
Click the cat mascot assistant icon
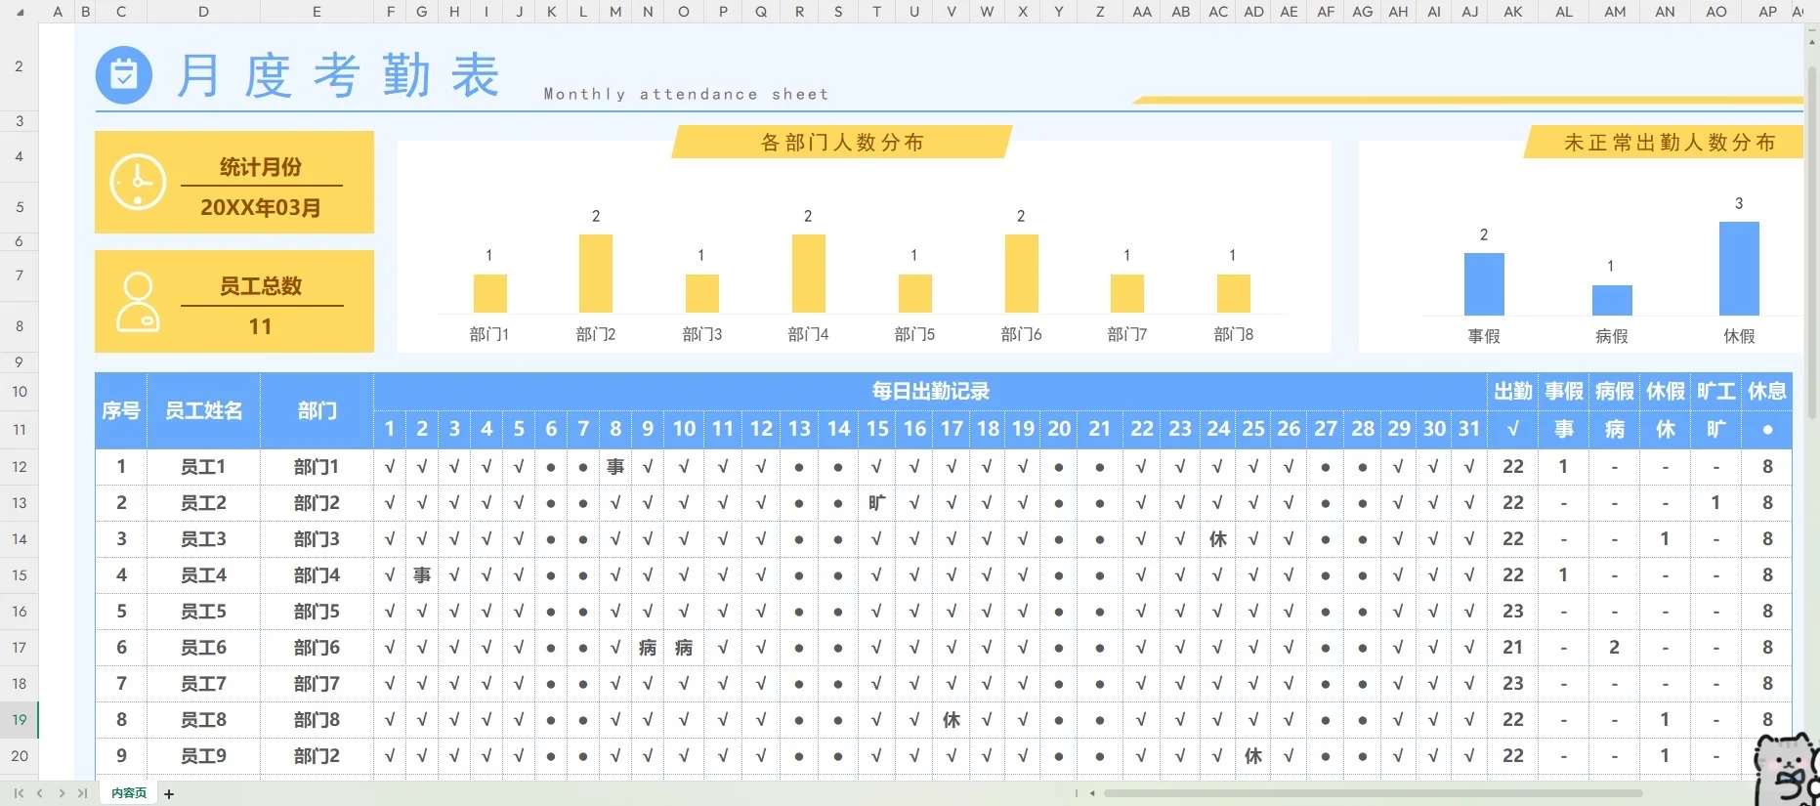click(x=1786, y=770)
